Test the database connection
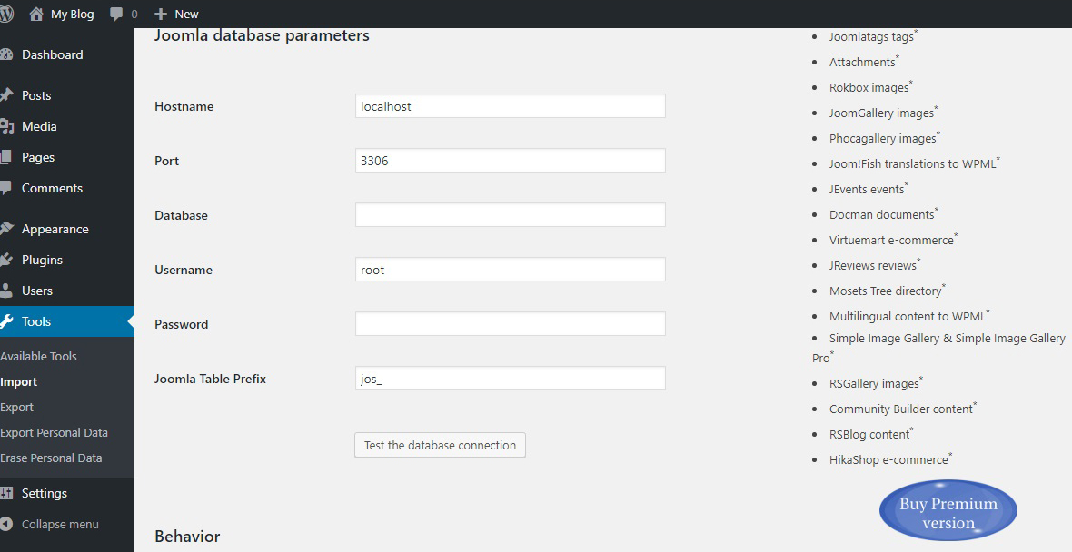Viewport: 1072px width, 552px height. pos(440,445)
